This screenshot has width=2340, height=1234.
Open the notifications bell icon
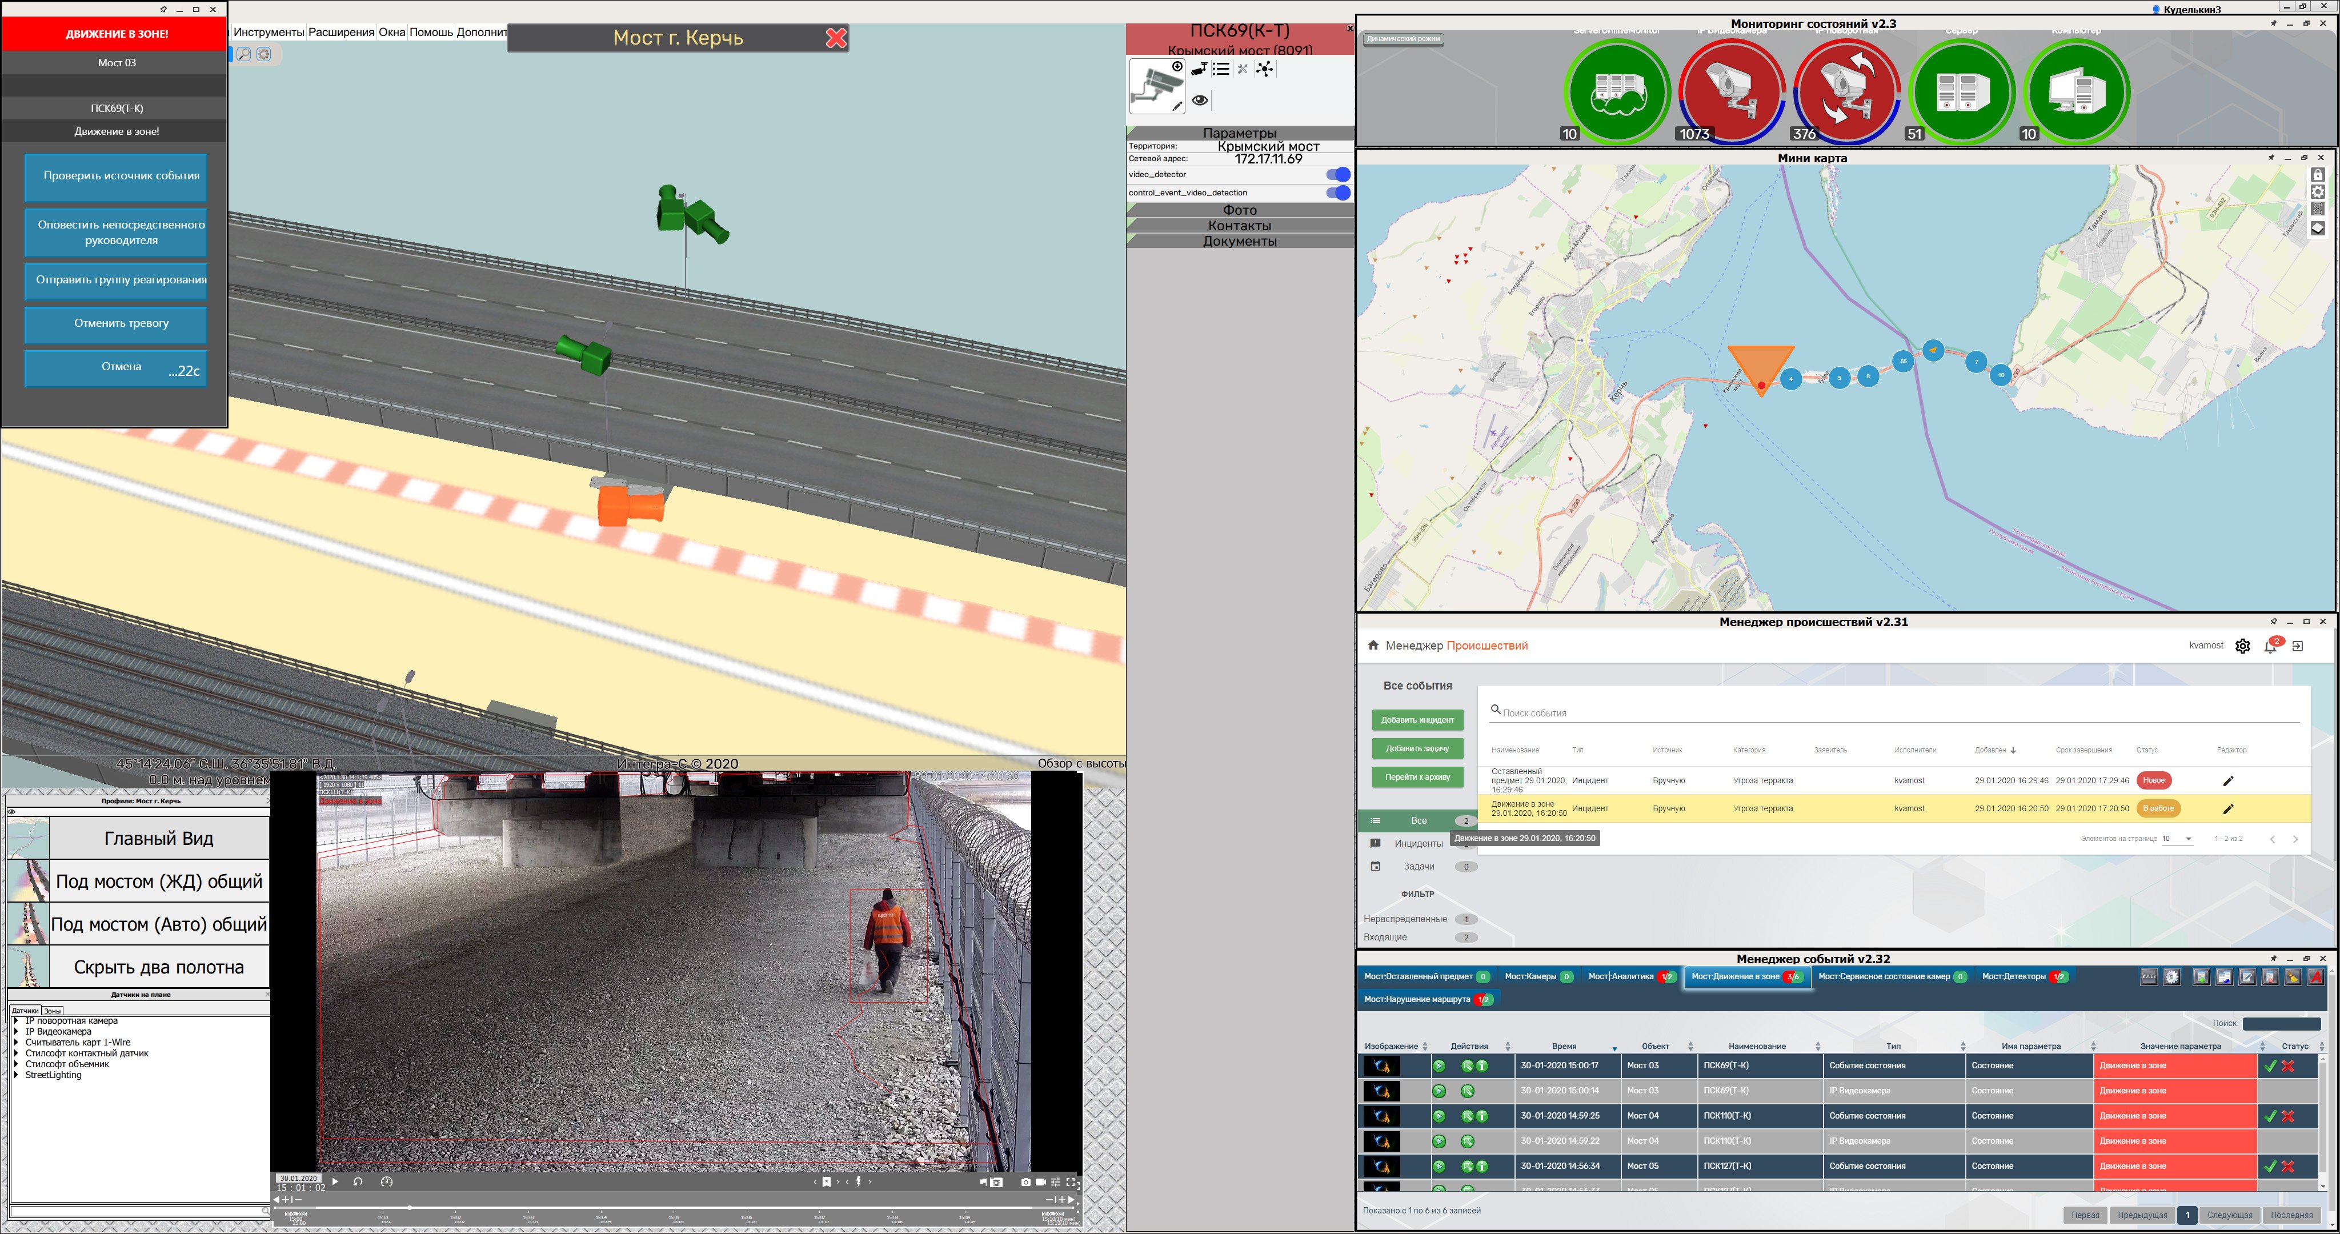click(2270, 646)
